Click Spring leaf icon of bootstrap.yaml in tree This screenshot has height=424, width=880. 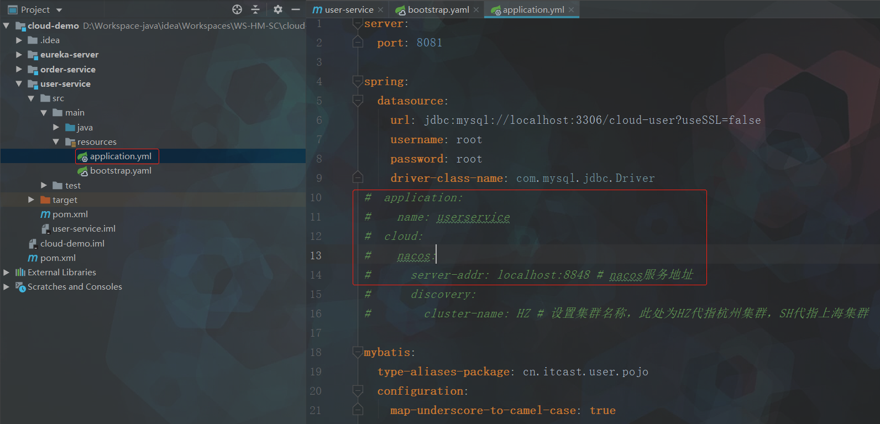(82, 171)
